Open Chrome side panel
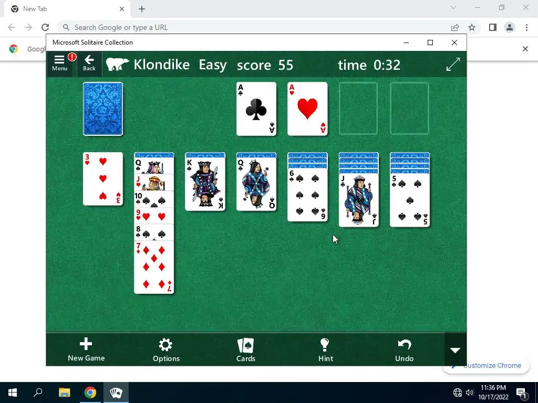 pyautogui.click(x=493, y=27)
